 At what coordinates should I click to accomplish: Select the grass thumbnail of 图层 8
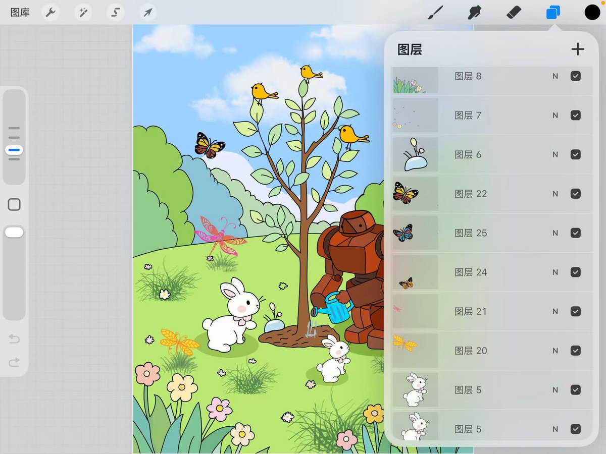415,80
